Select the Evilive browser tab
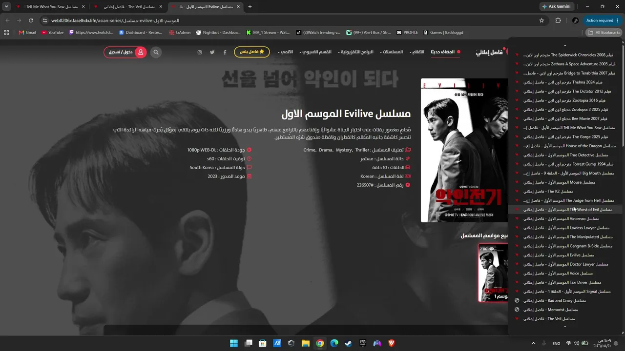 206,7
